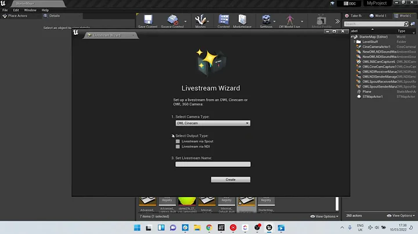Image resolution: width=418 pixels, height=234 pixels.
Task: Select the StarterMap editor tab
Action: coord(37,3)
